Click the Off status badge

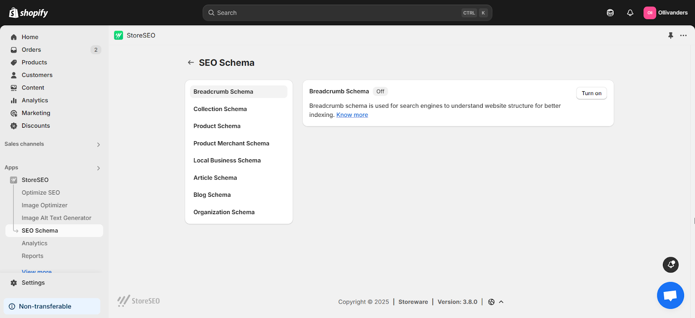point(380,91)
